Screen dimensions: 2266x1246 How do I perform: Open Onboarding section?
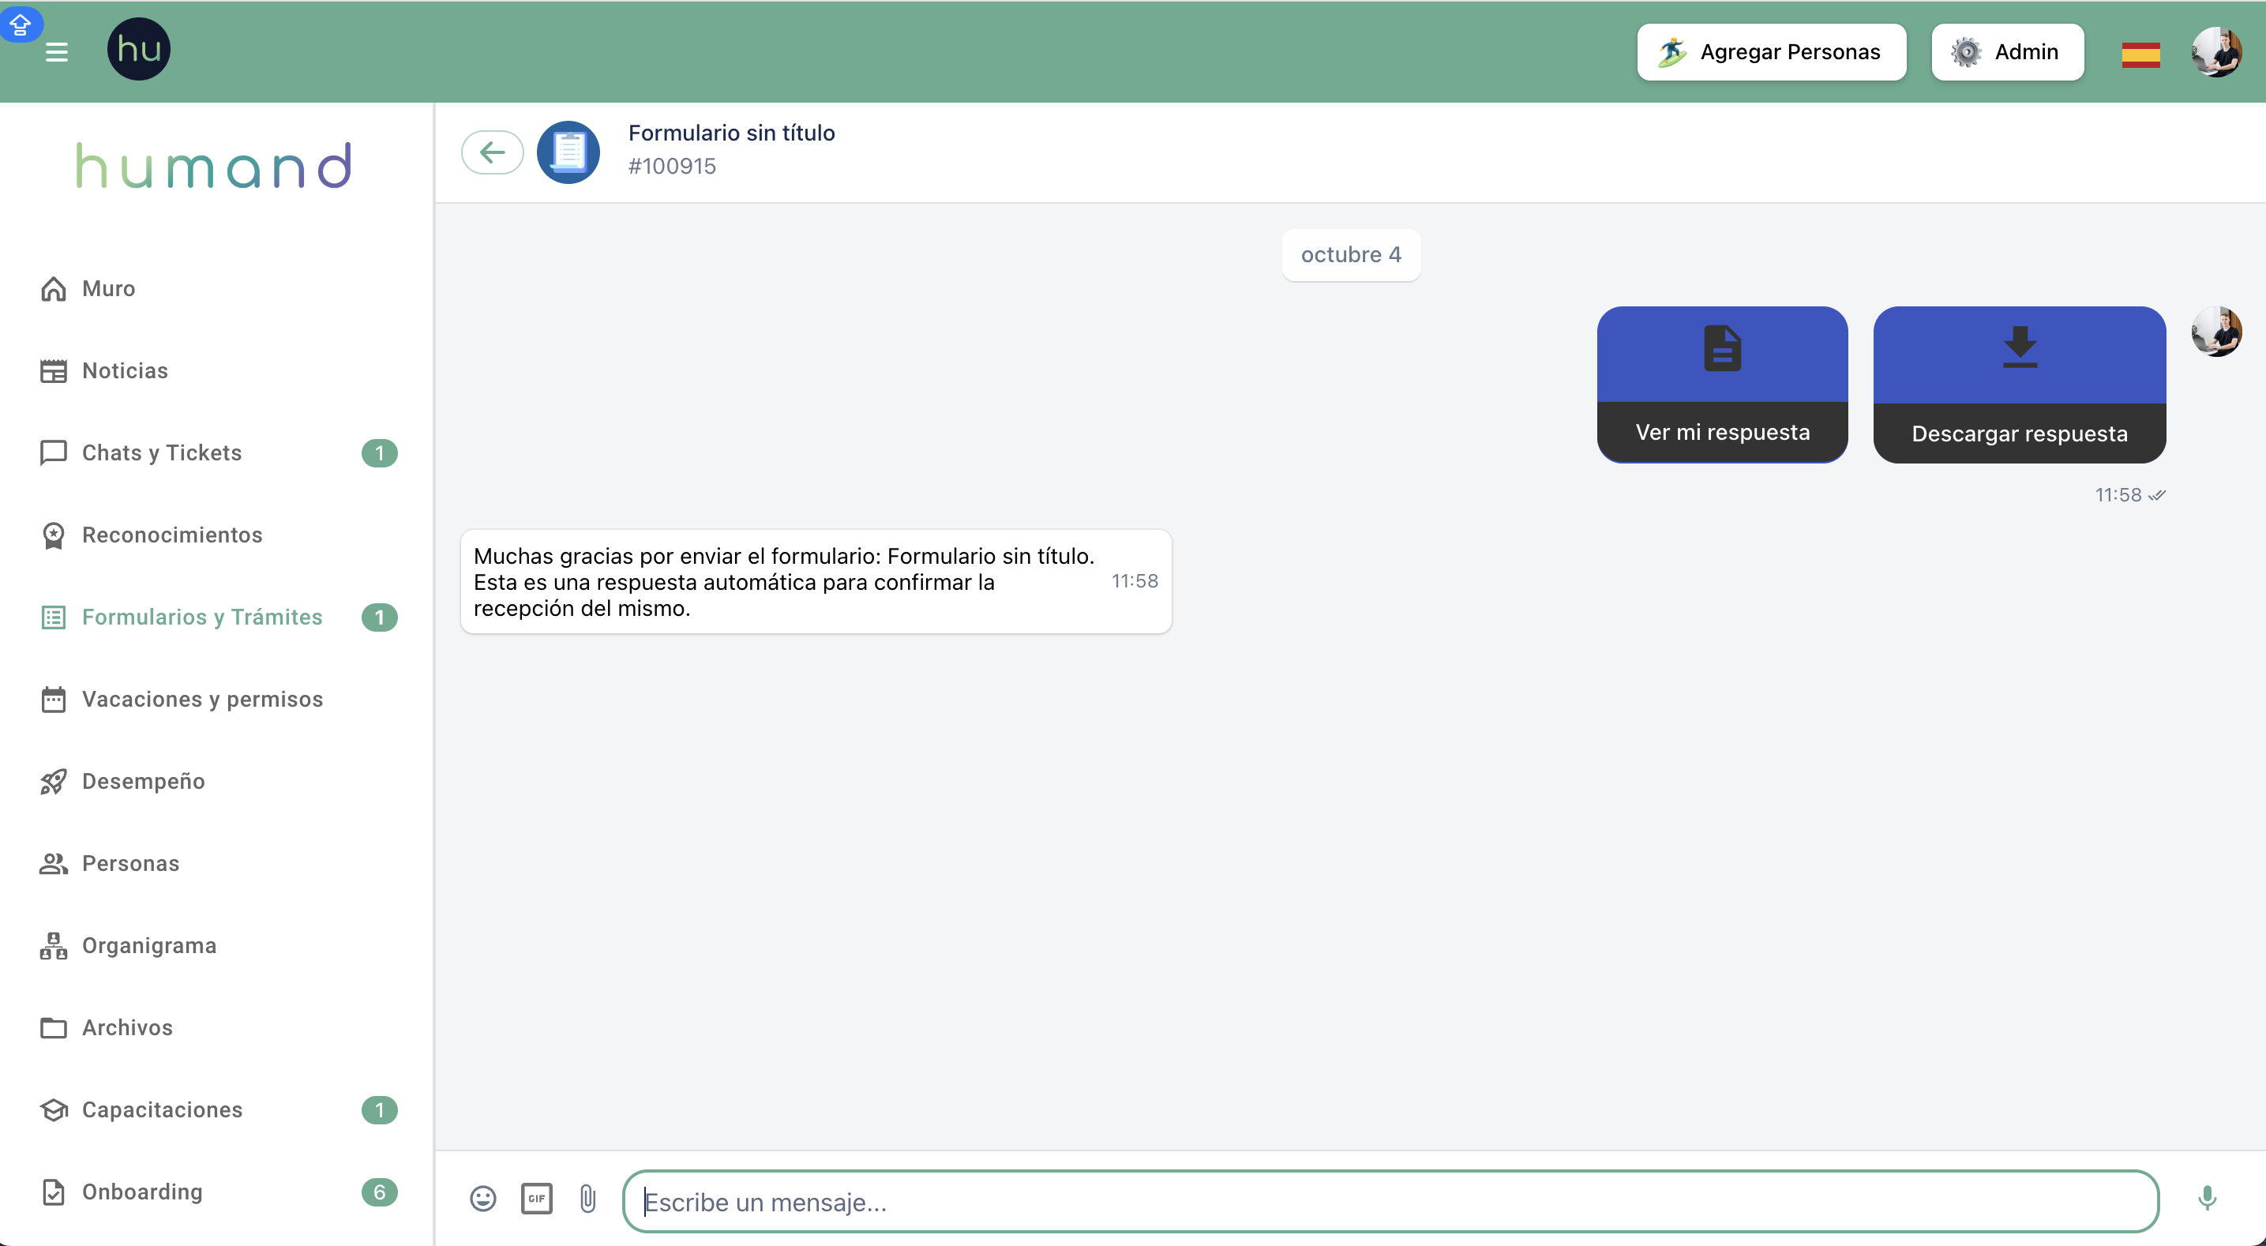click(141, 1192)
